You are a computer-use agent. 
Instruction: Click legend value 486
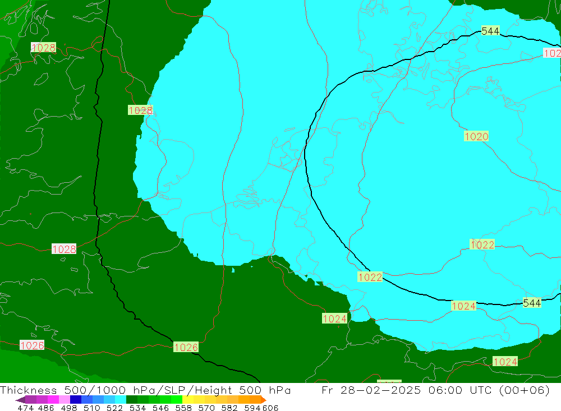click(46, 408)
